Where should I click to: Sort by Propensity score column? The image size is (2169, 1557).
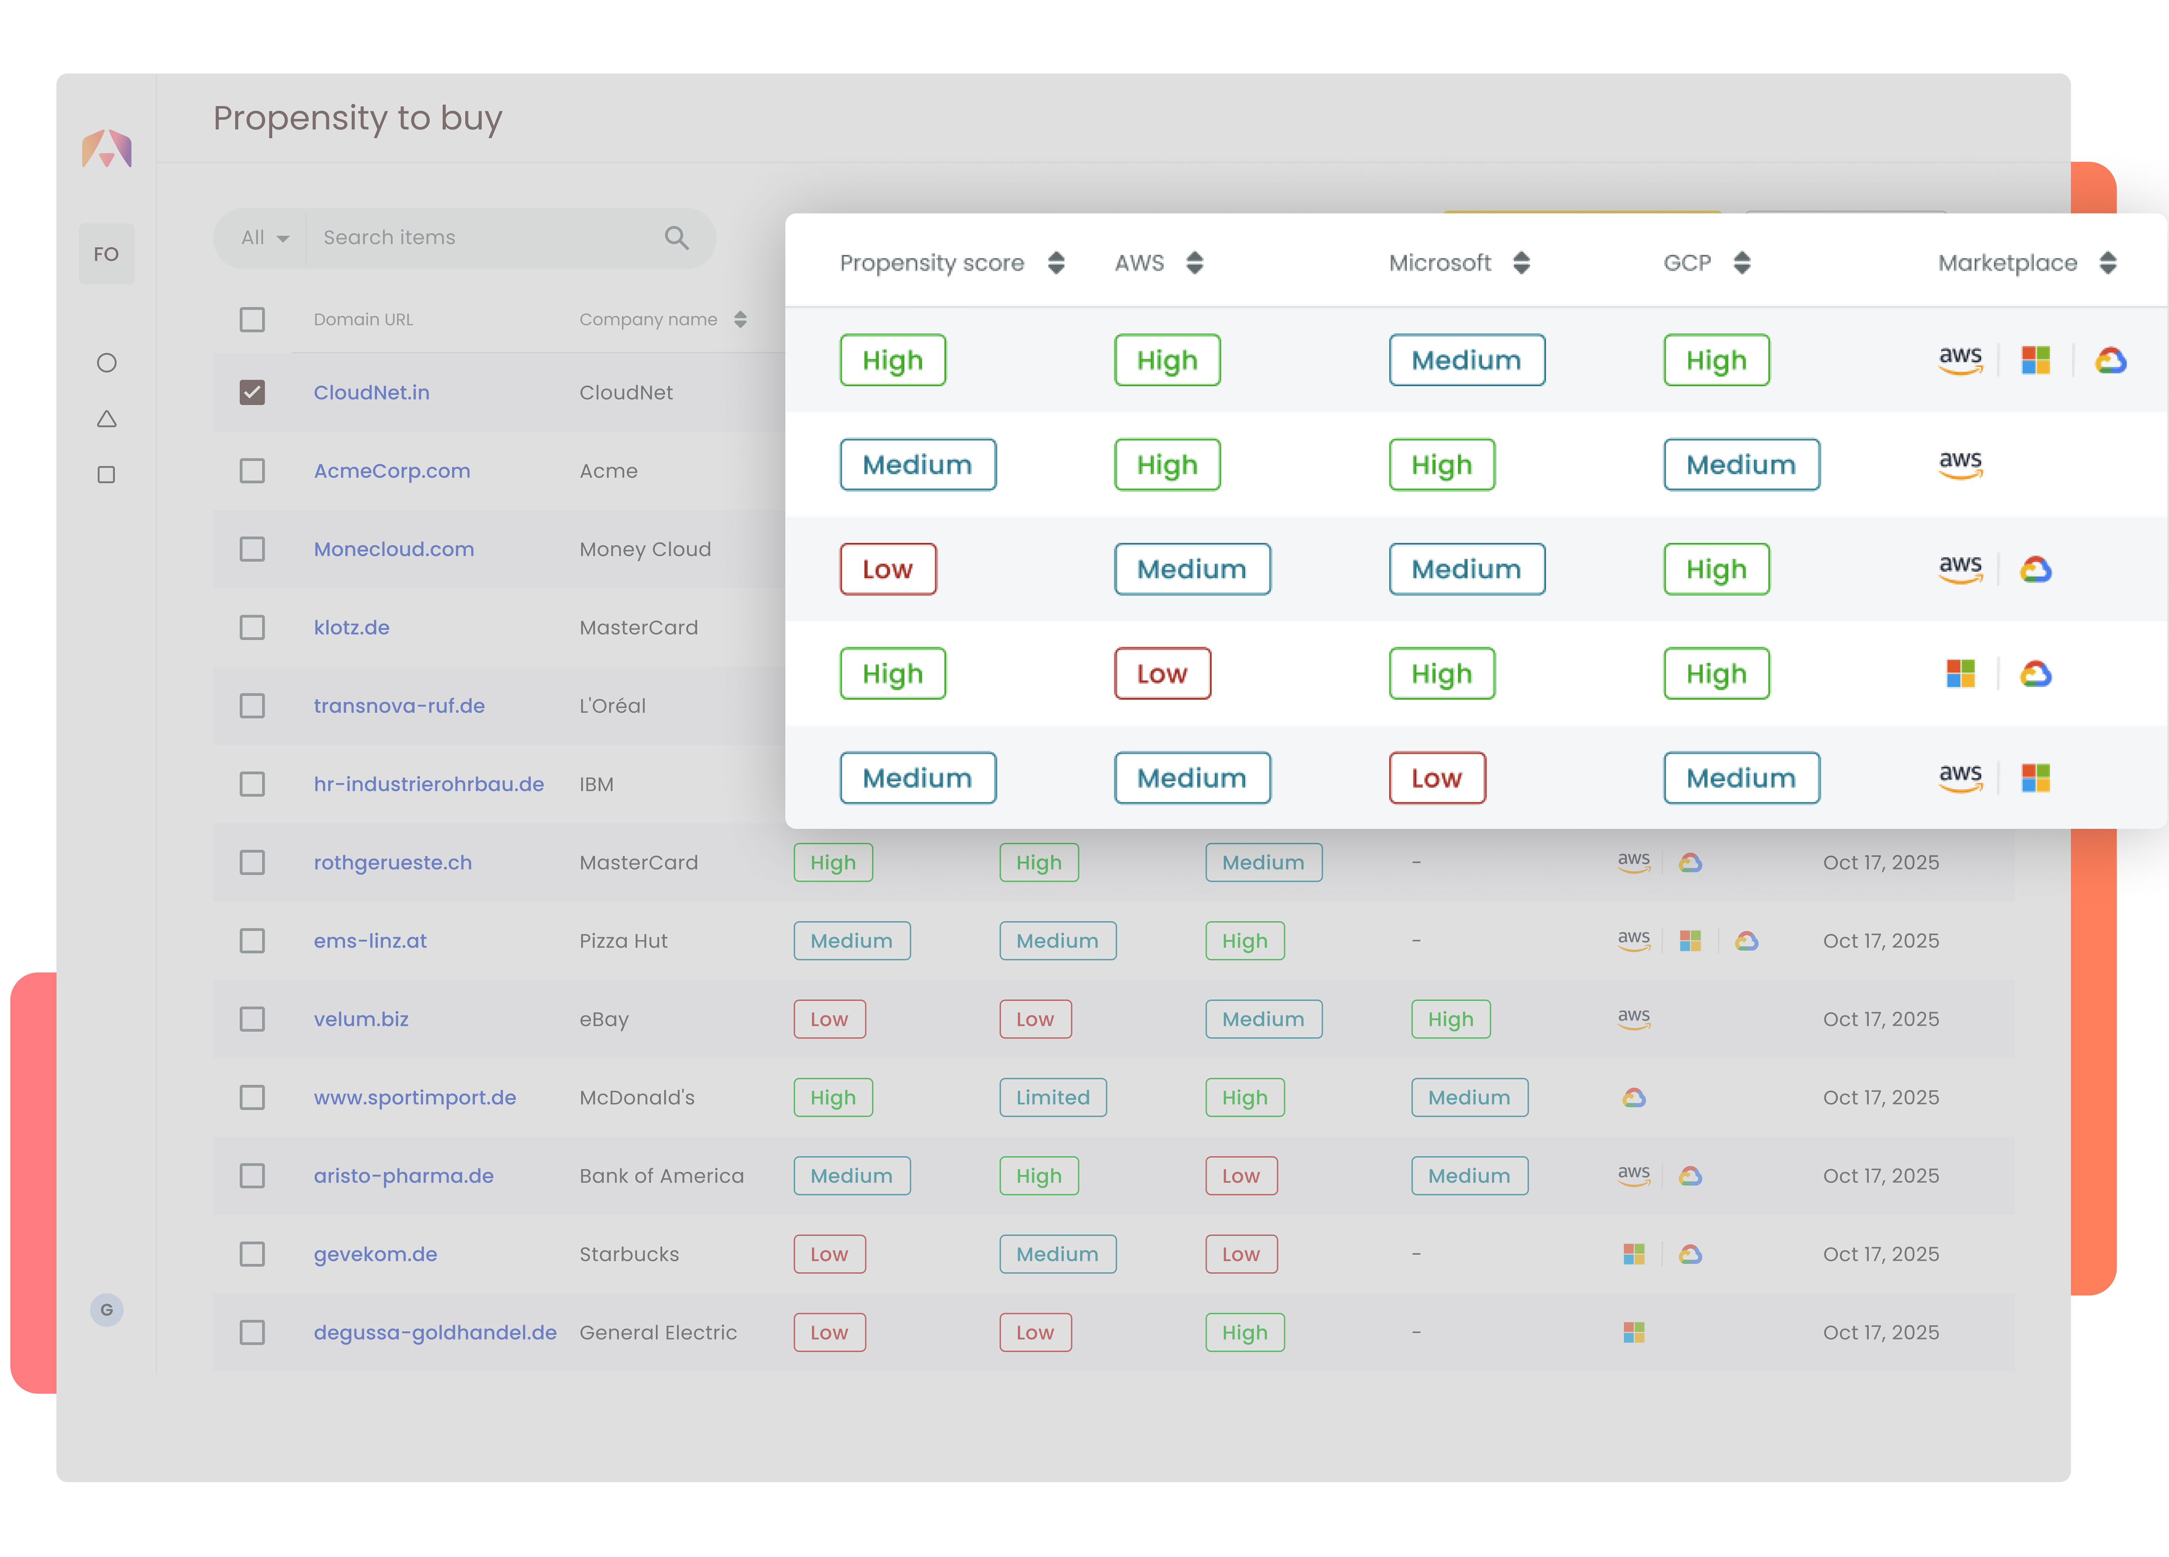point(1056,263)
